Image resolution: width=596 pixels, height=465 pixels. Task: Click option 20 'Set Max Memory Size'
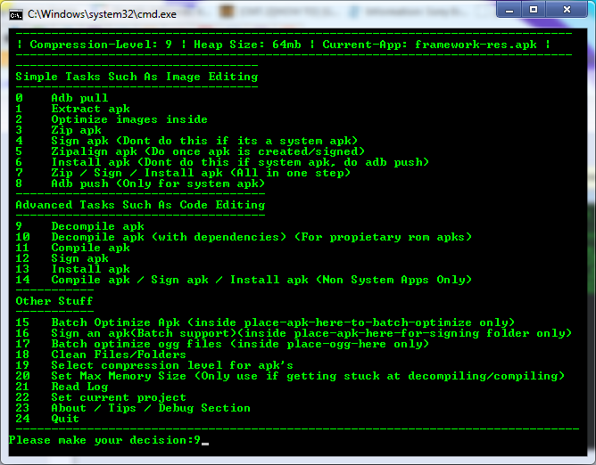290,376
